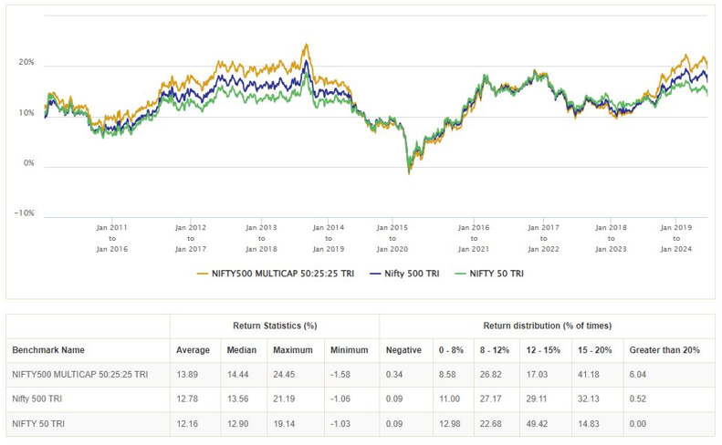
Task: Click the 49.42 cell
Action: pyautogui.click(x=537, y=424)
